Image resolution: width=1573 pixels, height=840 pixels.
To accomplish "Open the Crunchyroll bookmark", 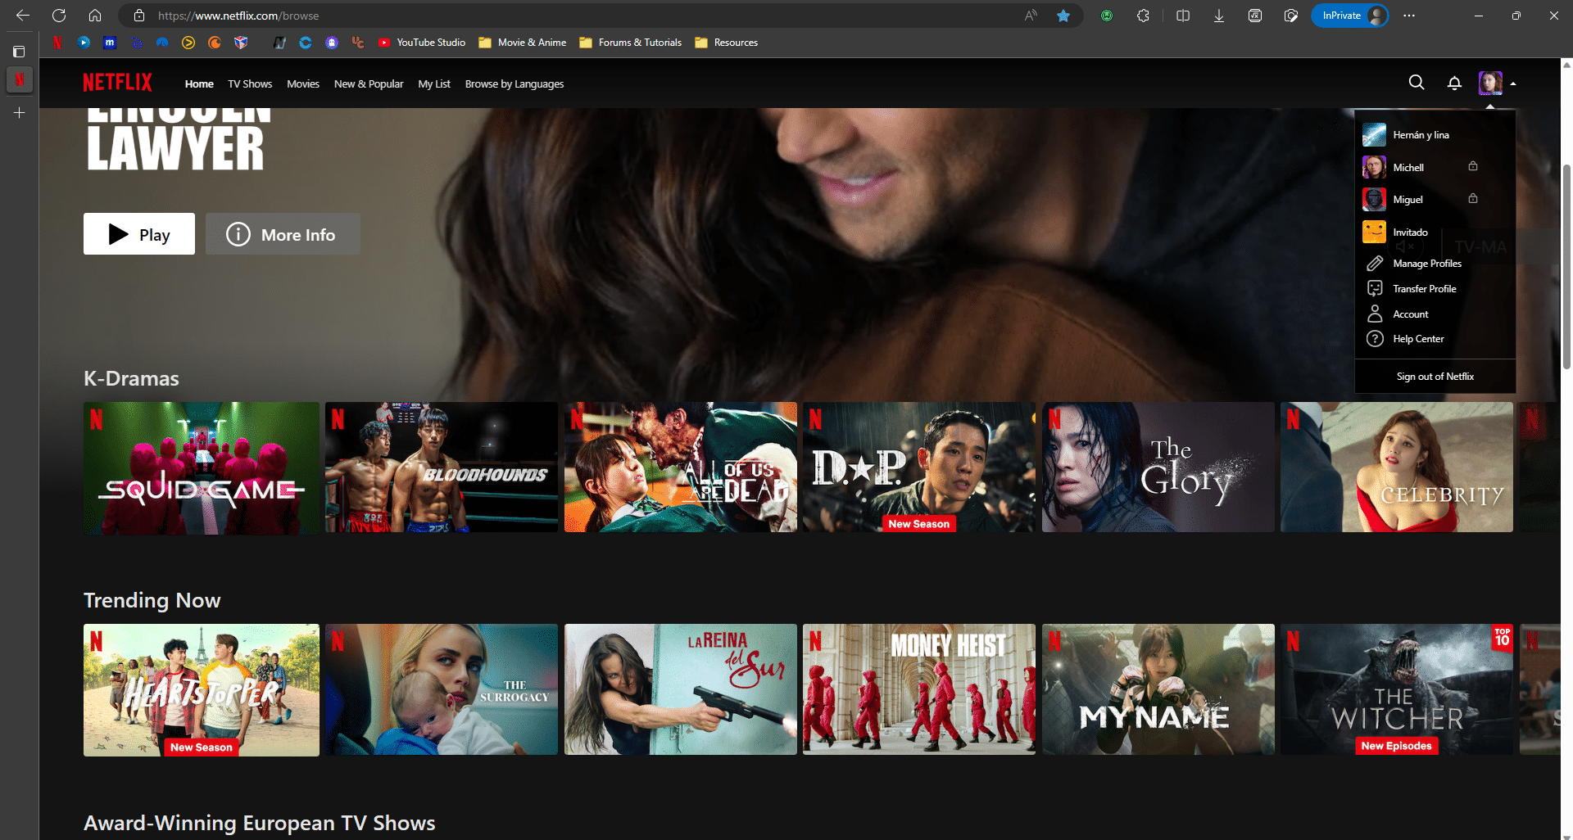I will (215, 43).
